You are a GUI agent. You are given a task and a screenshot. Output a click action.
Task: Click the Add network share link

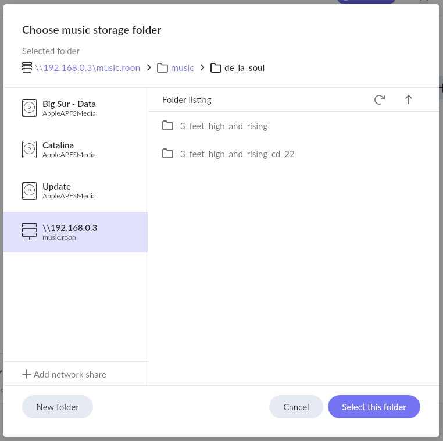(x=70, y=374)
